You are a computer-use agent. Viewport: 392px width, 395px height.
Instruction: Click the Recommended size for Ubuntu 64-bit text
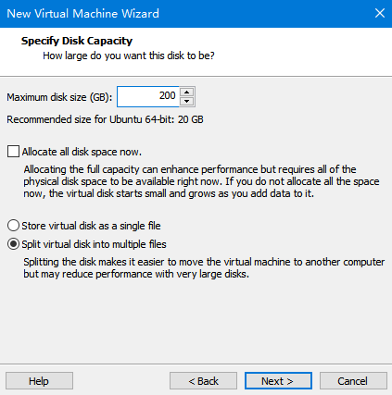coord(105,119)
